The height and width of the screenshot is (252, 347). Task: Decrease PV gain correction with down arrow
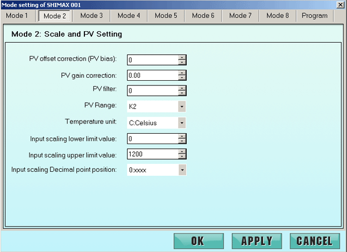pyautogui.click(x=182, y=78)
